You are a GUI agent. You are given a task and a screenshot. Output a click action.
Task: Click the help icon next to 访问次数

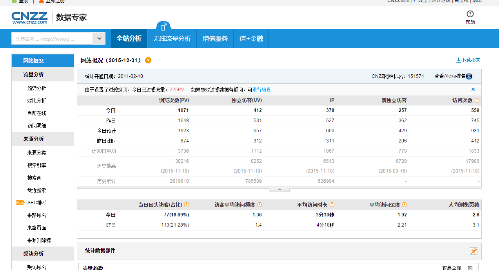[x=477, y=100]
